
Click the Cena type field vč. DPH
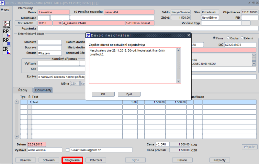click(162, 144)
